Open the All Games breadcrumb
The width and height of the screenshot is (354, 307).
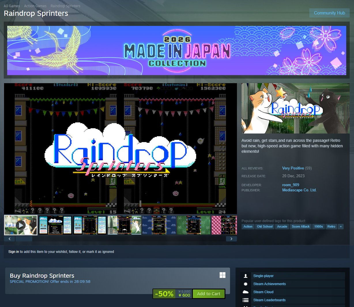pos(12,6)
